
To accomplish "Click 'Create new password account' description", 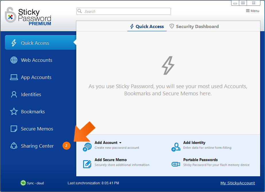I will pos(117,148).
